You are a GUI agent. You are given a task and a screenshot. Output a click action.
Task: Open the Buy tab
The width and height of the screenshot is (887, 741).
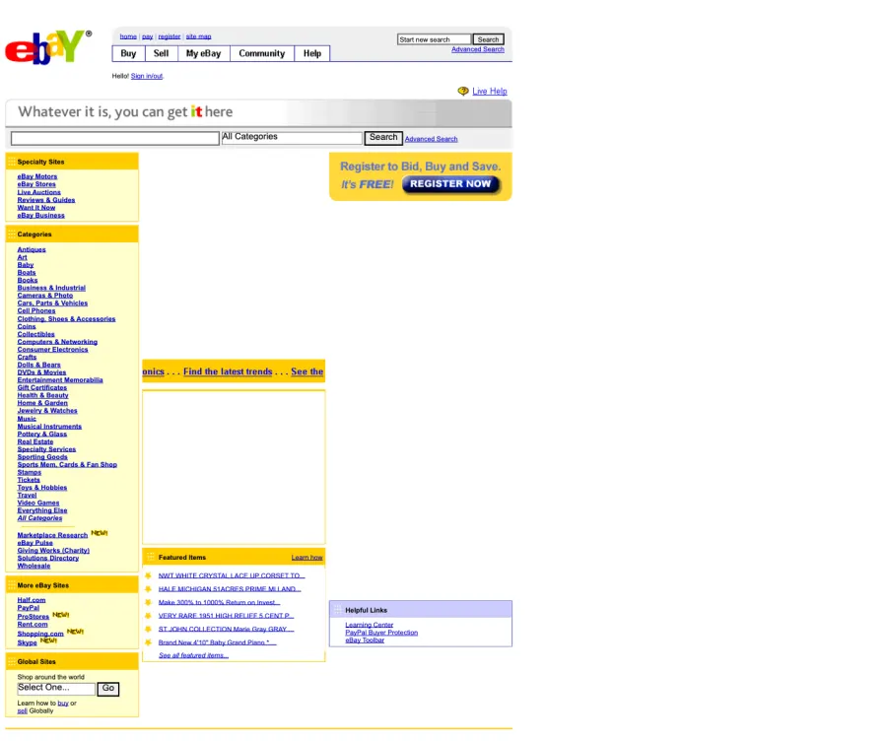tap(128, 54)
